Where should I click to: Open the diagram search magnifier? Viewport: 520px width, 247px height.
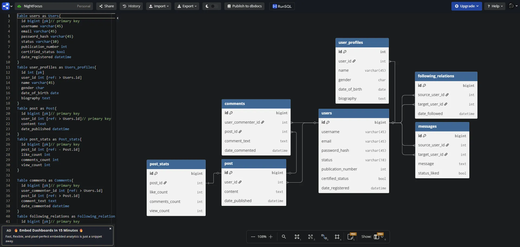click(284, 237)
